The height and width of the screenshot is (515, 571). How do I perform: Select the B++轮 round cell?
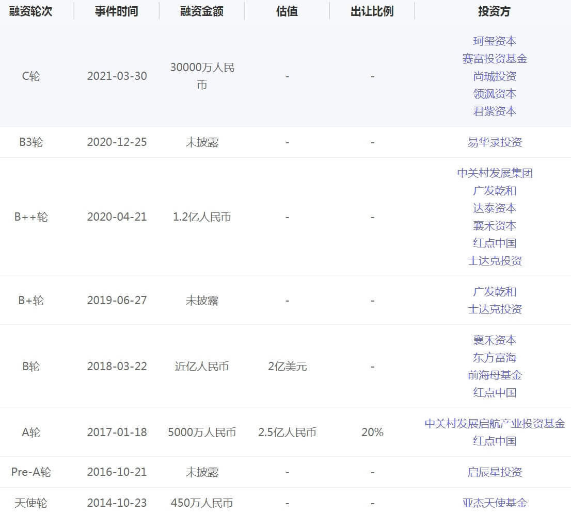31,217
